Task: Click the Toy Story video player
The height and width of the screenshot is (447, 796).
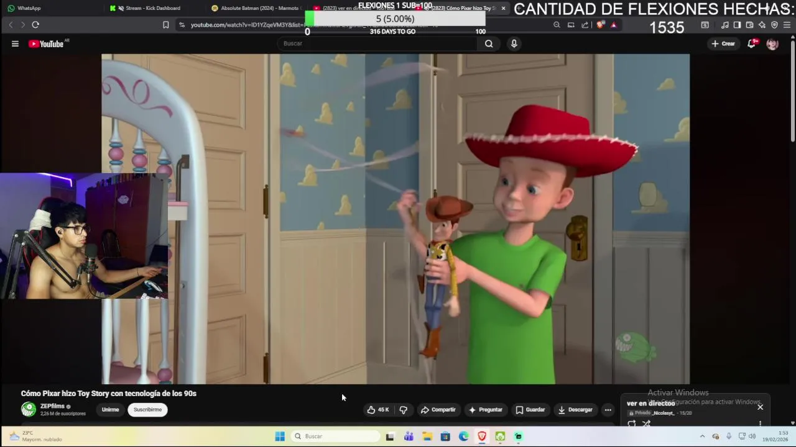Action: [x=396, y=219]
